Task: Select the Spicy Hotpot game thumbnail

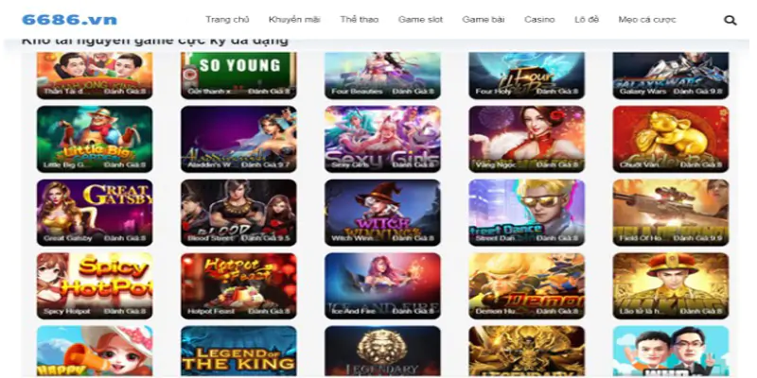Action: click(95, 285)
